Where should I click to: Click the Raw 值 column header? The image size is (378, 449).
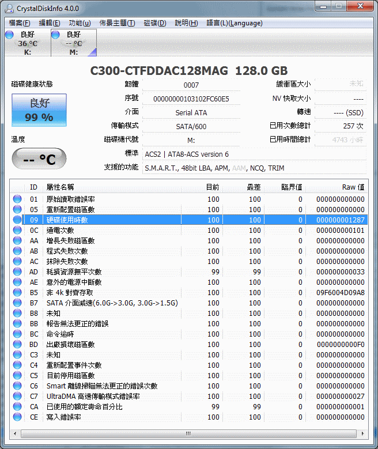(353, 187)
